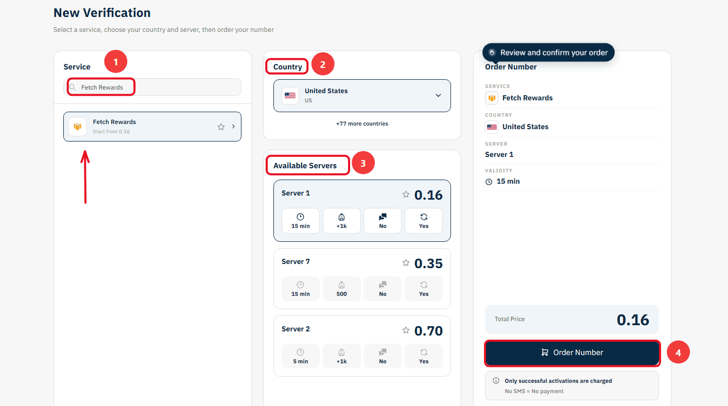This screenshot has height=406, width=728.
Task: Click the search magnifier icon in Service field
Action: [73, 87]
